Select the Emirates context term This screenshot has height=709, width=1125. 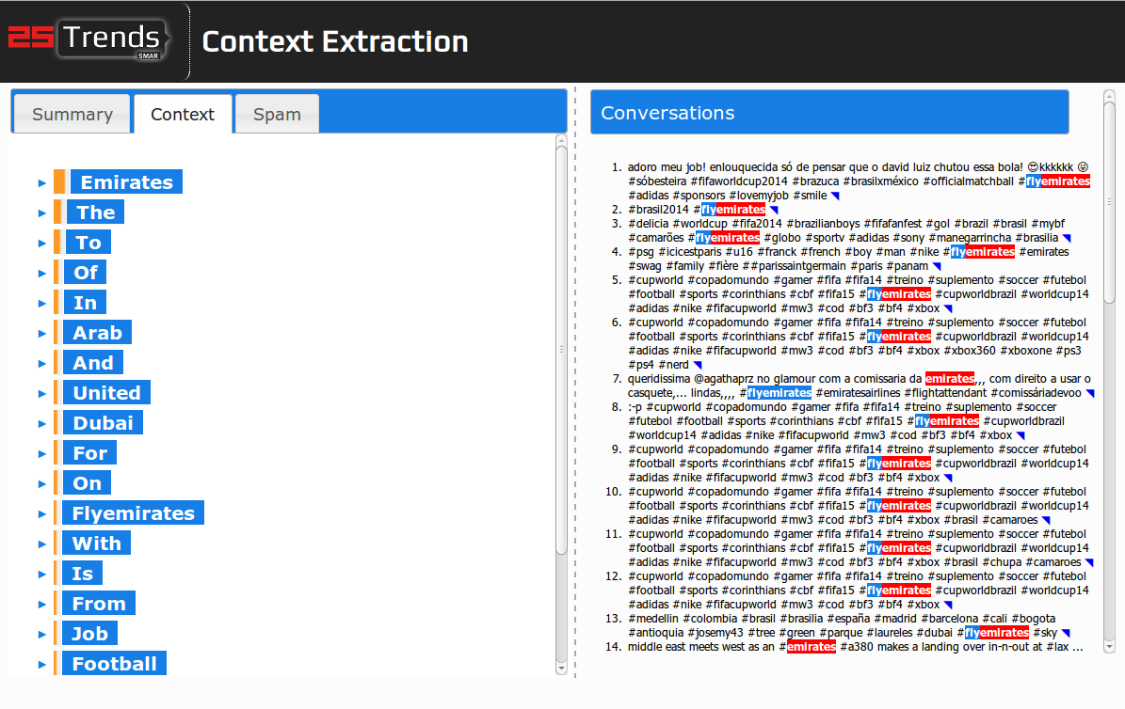point(126,182)
